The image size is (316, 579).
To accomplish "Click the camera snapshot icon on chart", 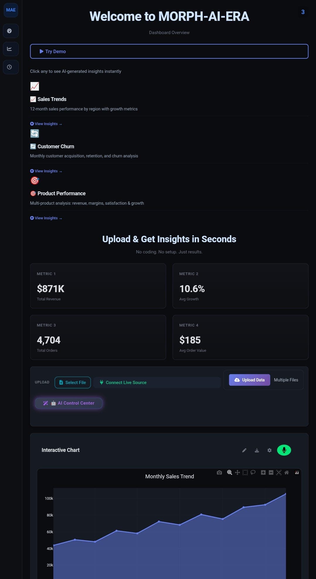I will pos(219,472).
